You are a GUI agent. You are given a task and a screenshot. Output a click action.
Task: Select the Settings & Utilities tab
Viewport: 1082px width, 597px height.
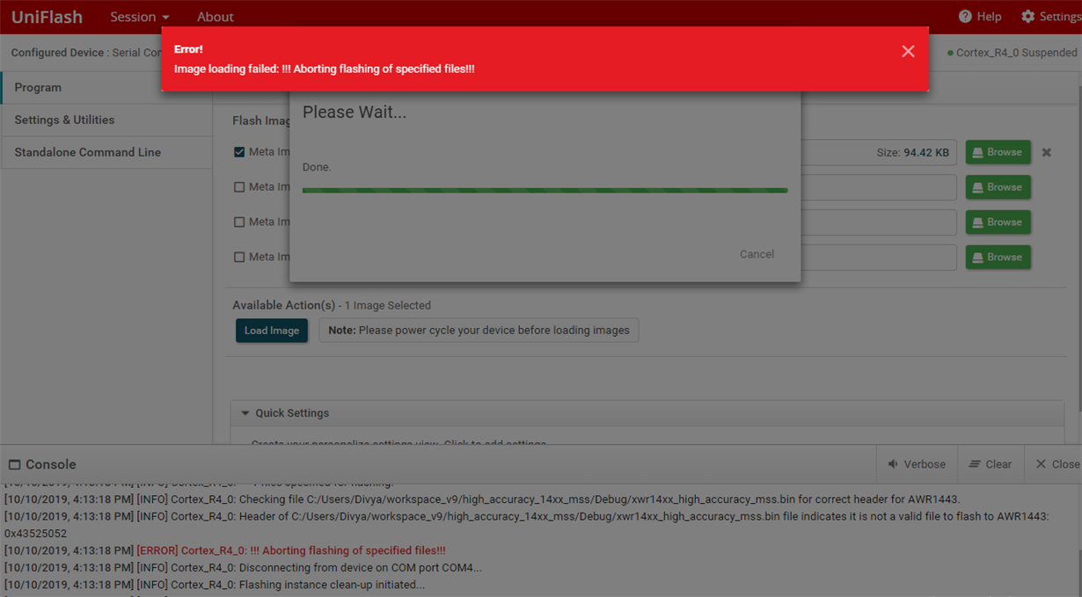tap(106, 120)
